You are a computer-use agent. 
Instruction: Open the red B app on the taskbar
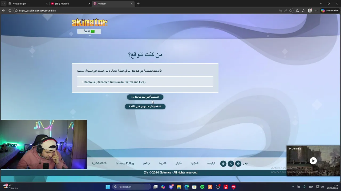tap(226, 187)
